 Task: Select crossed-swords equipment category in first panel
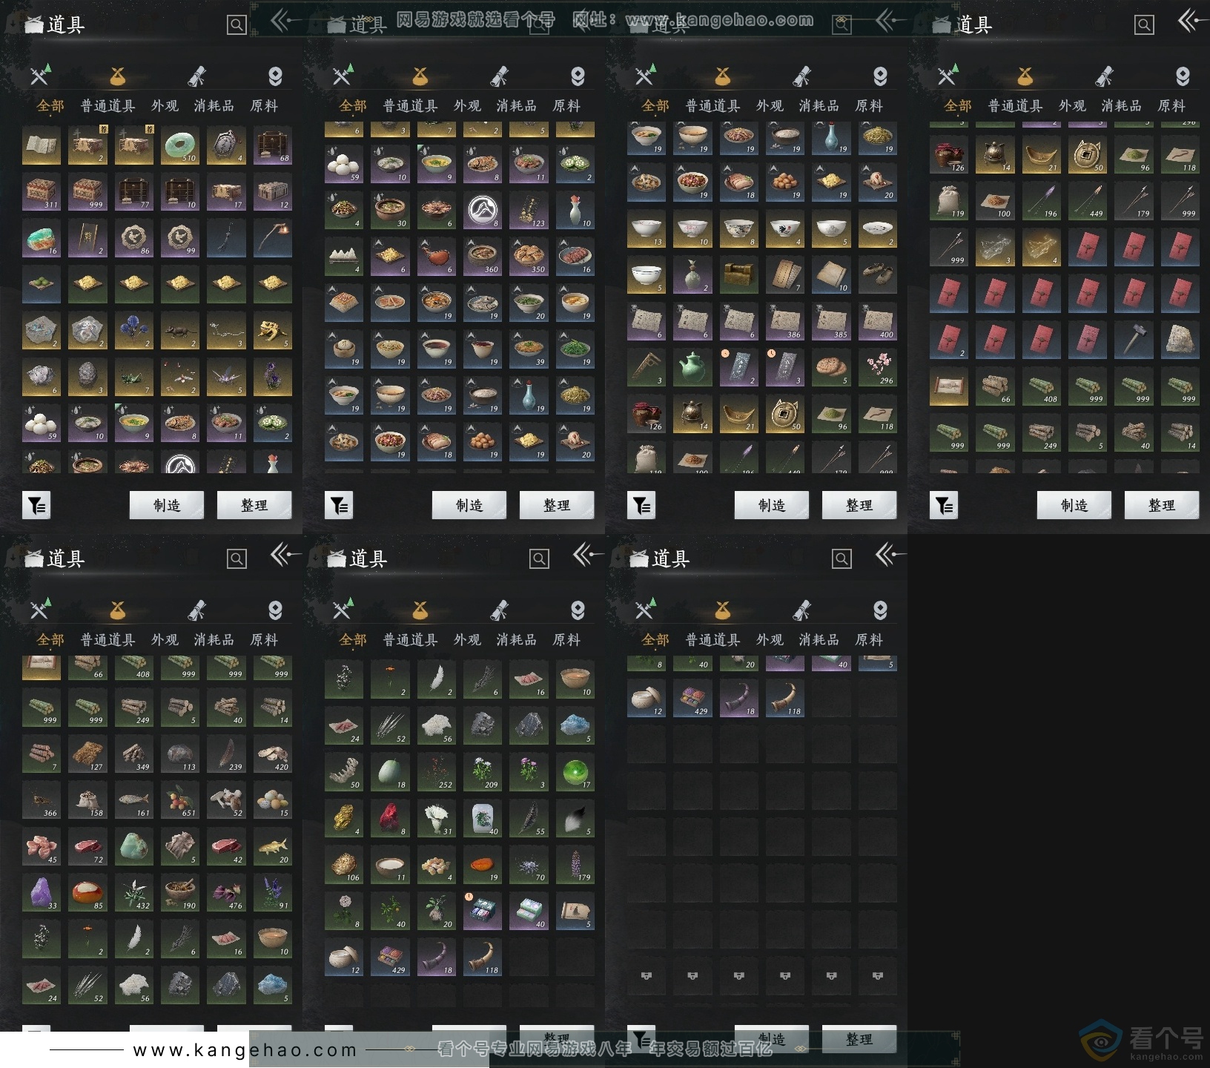[x=40, y=76]
